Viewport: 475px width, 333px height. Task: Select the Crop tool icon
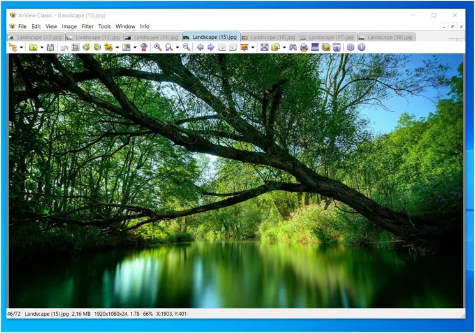pyautogui.click(x=75, y=48)
